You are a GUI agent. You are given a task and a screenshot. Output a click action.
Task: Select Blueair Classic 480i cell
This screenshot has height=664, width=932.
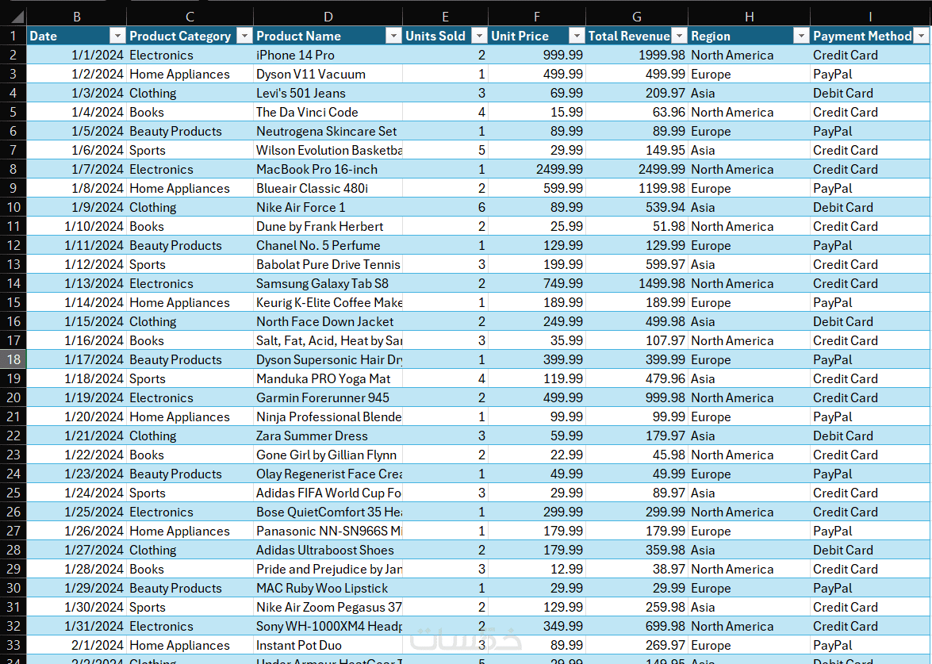click(x=328, y=189)
